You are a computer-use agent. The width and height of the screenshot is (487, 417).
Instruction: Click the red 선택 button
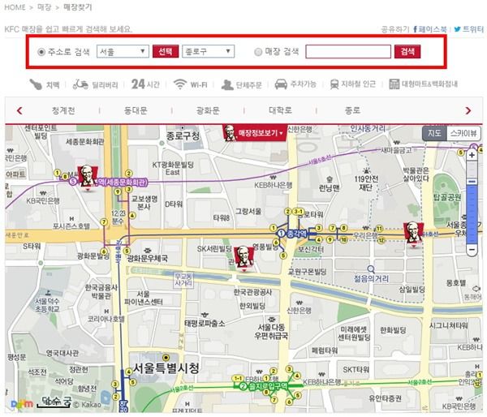[x=166, y=51]
